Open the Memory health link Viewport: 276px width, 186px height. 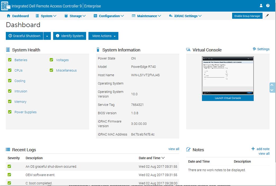(x=20, y=102)
